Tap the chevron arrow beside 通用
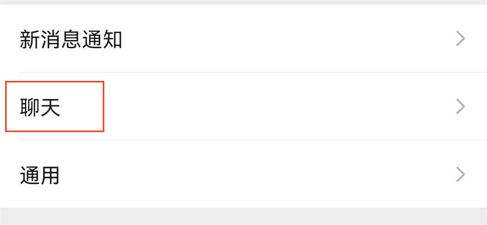The image size is (487, 225). 460,174
